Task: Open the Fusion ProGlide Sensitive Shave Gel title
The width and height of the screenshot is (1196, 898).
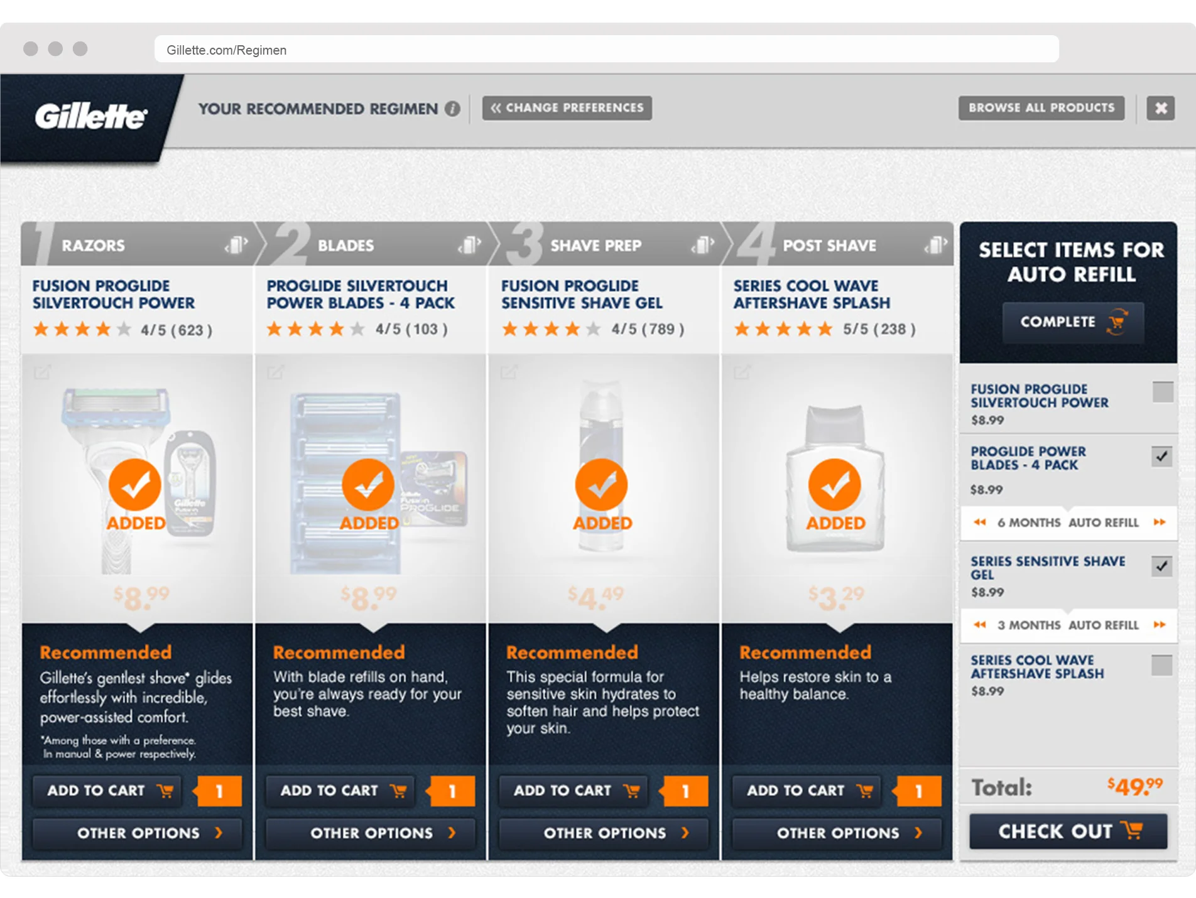Action: point(582,295)
